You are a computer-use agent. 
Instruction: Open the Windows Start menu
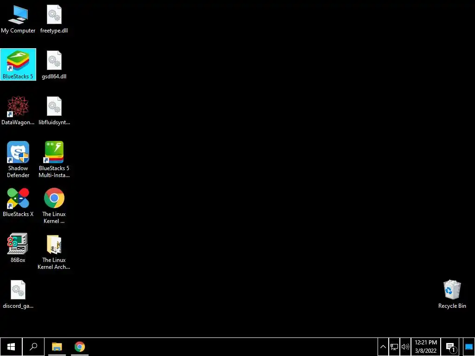(11, 347)
